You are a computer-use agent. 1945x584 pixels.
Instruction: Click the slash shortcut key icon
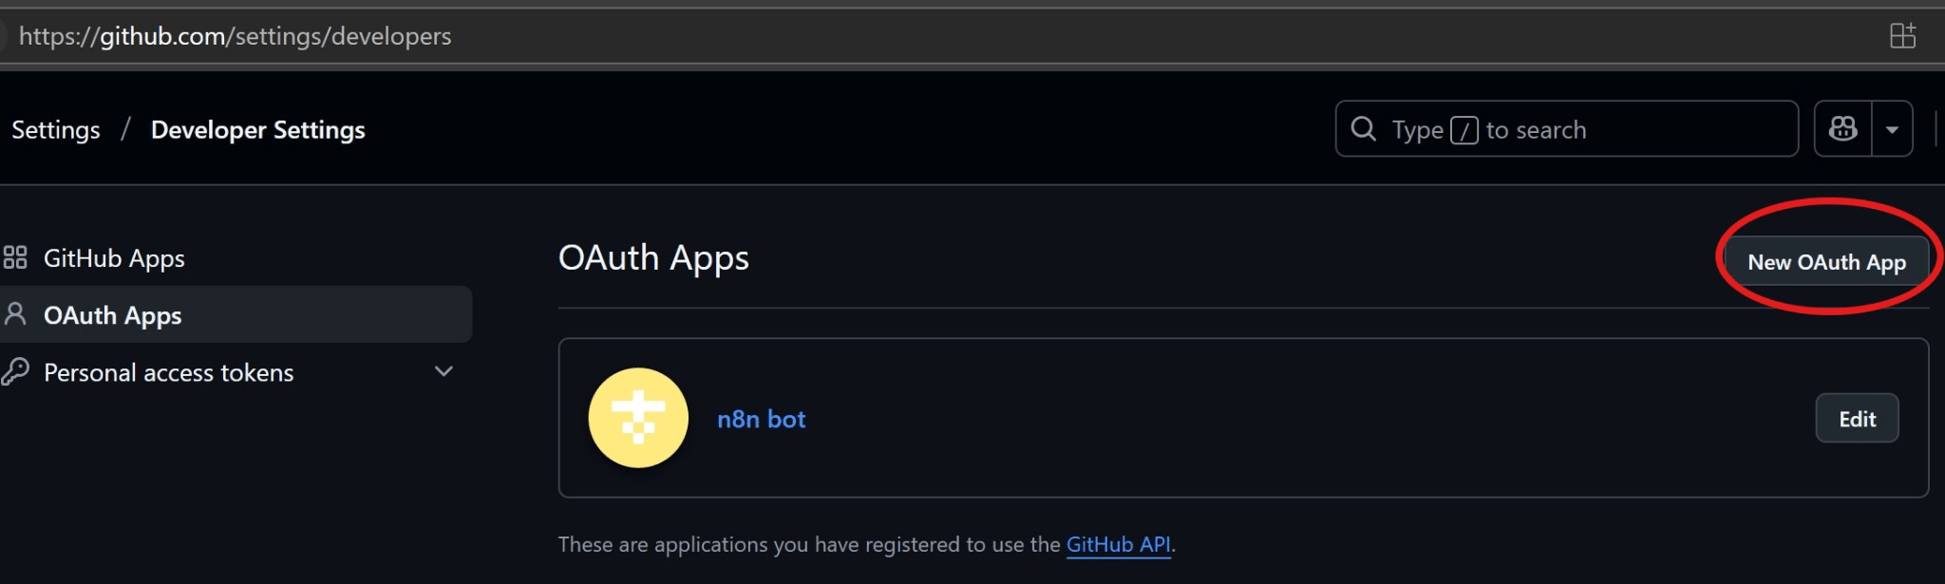tap(1463, 130)
